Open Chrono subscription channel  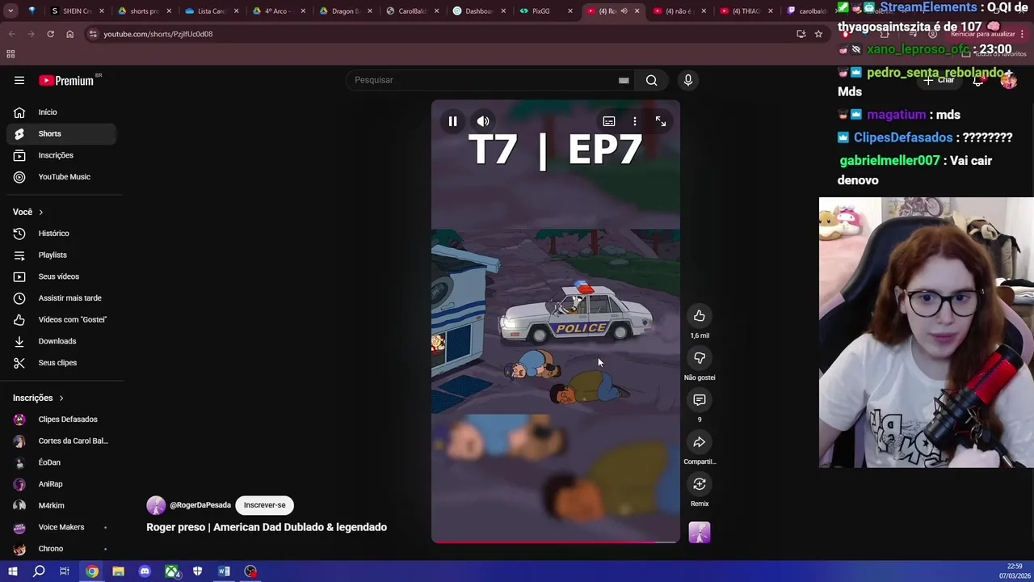click(x=61, y=549)
